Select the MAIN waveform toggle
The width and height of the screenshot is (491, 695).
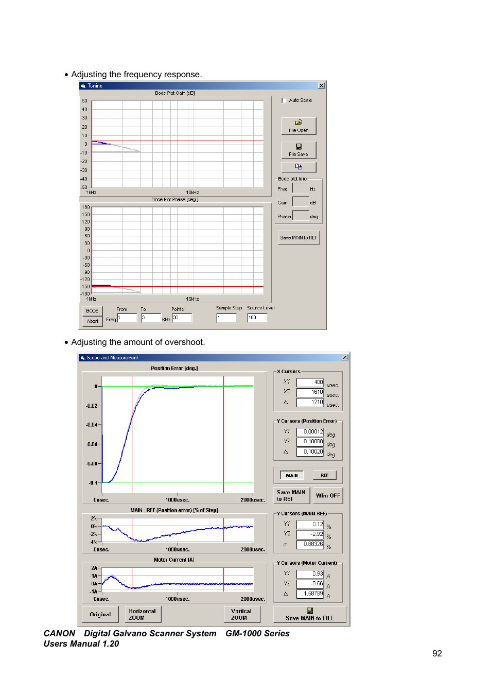coord(292,475)
